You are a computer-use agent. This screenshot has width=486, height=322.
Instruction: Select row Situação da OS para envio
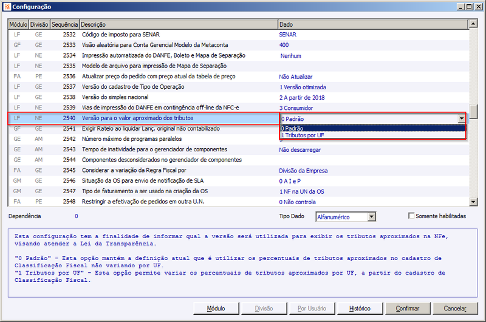pyautogui.click(x=238, y=180)
